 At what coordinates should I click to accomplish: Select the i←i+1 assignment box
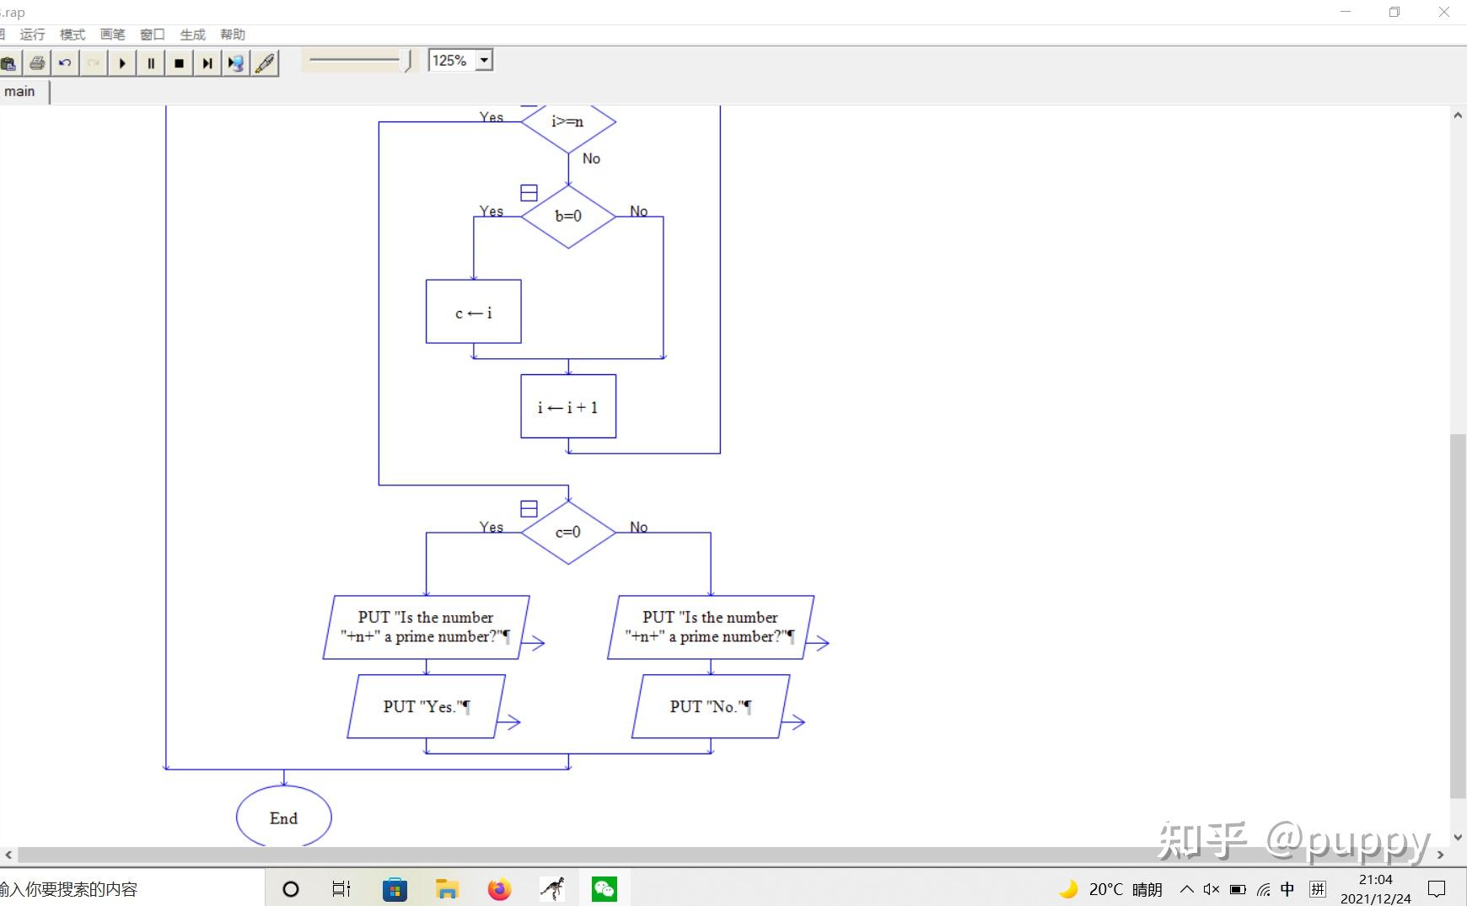[568, 406]
